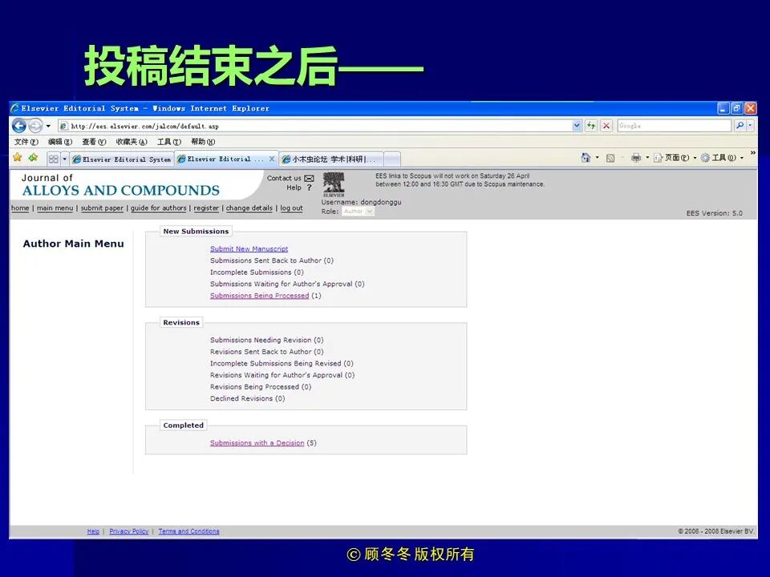Open the 页面 toolbar menu

coord(675,158)
